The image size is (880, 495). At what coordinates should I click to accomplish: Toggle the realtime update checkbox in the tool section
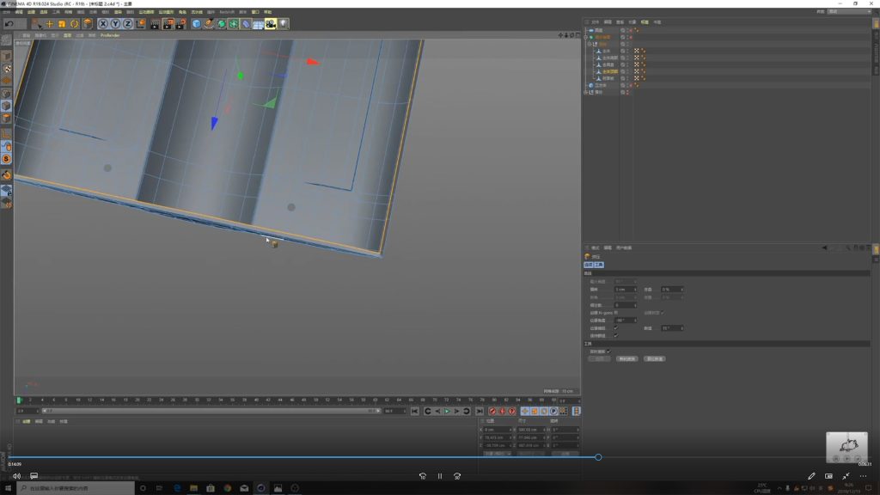(609, 351)
